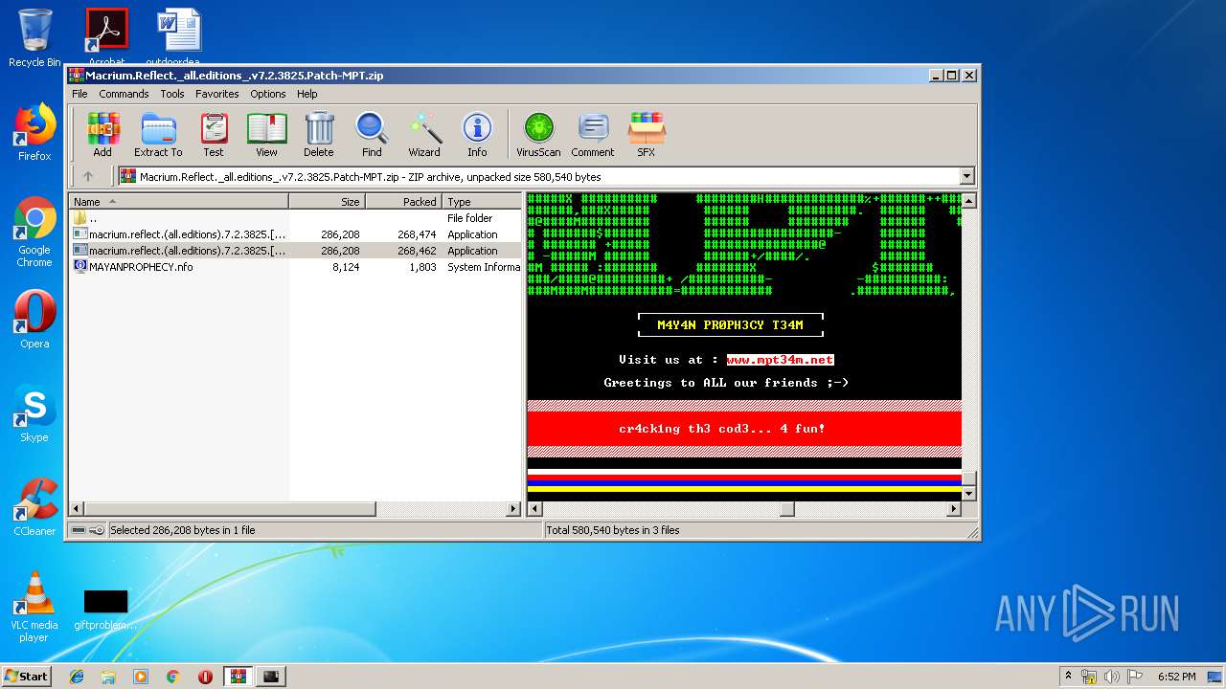Click the WinRAR taskbar button
The height and width of the screenshot is (689, 1226).
click(238, 677)
